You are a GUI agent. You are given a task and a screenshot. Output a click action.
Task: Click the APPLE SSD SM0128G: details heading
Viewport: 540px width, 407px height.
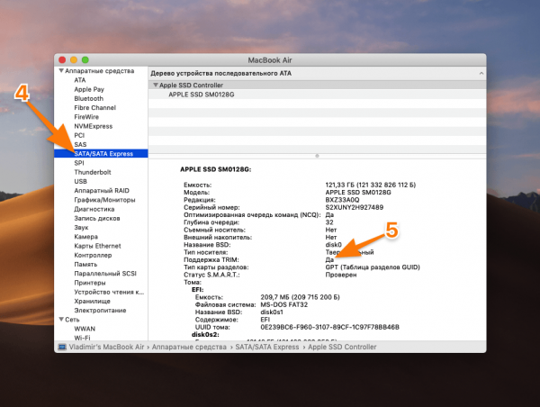click(216, 169)
